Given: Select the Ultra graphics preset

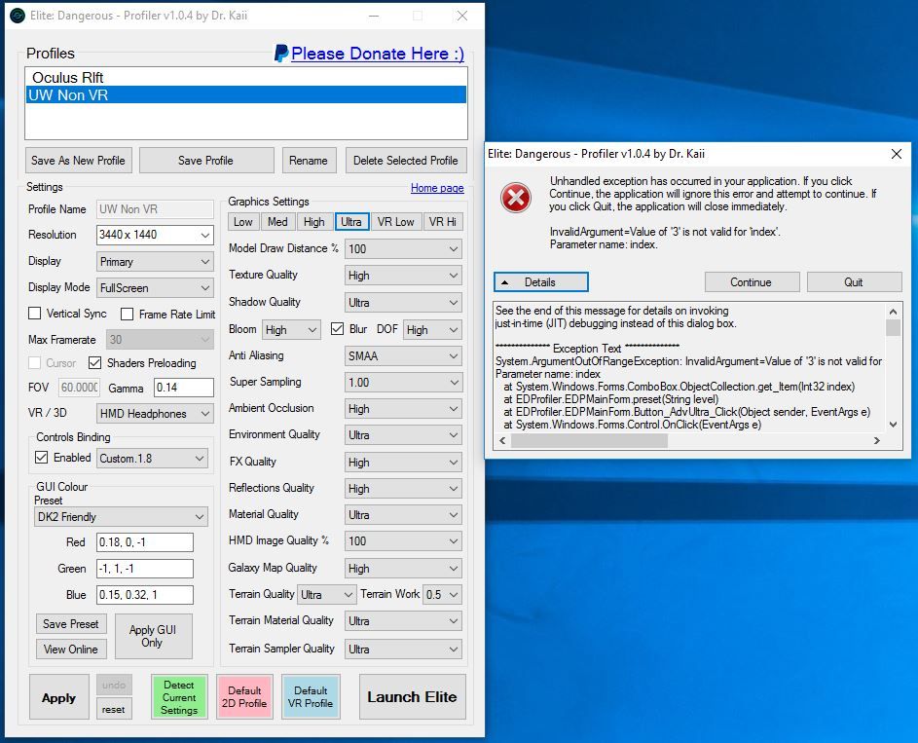Looking at the screenshot, I should click(x=351, y=222).
